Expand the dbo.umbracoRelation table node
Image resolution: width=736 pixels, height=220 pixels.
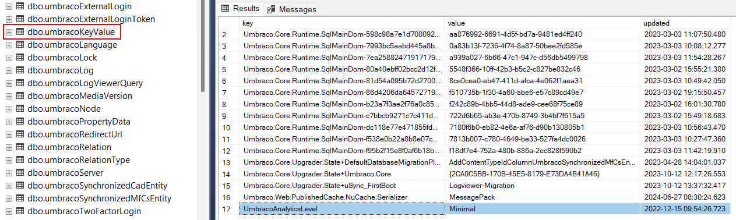point(9,147)
